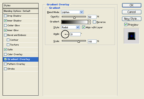Click the New Style button
This screenshot has width=144, height=99.
pos(132,19)
